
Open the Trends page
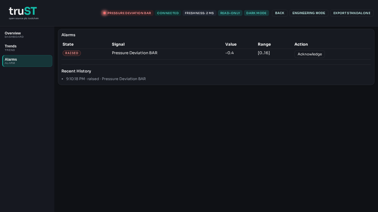pos(27,48)
